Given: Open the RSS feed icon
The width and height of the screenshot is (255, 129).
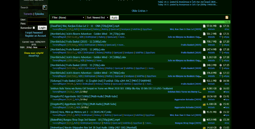Looking at the screenshot, I should pos(227,17).
